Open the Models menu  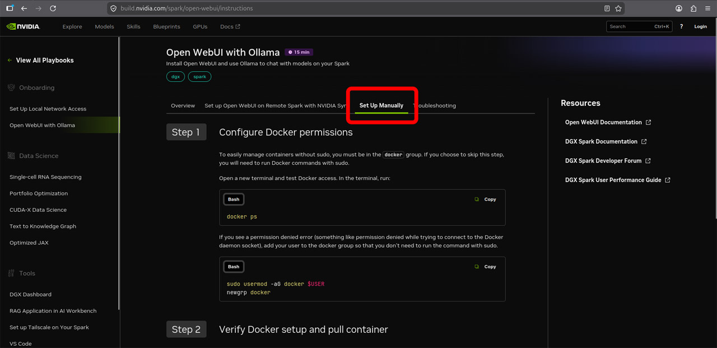point(104,26)
